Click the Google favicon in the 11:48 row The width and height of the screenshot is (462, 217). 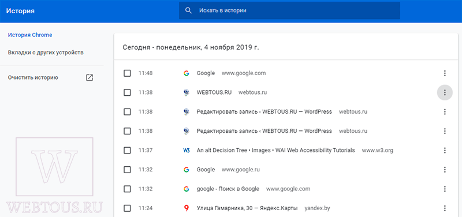[x=186, y=73]
